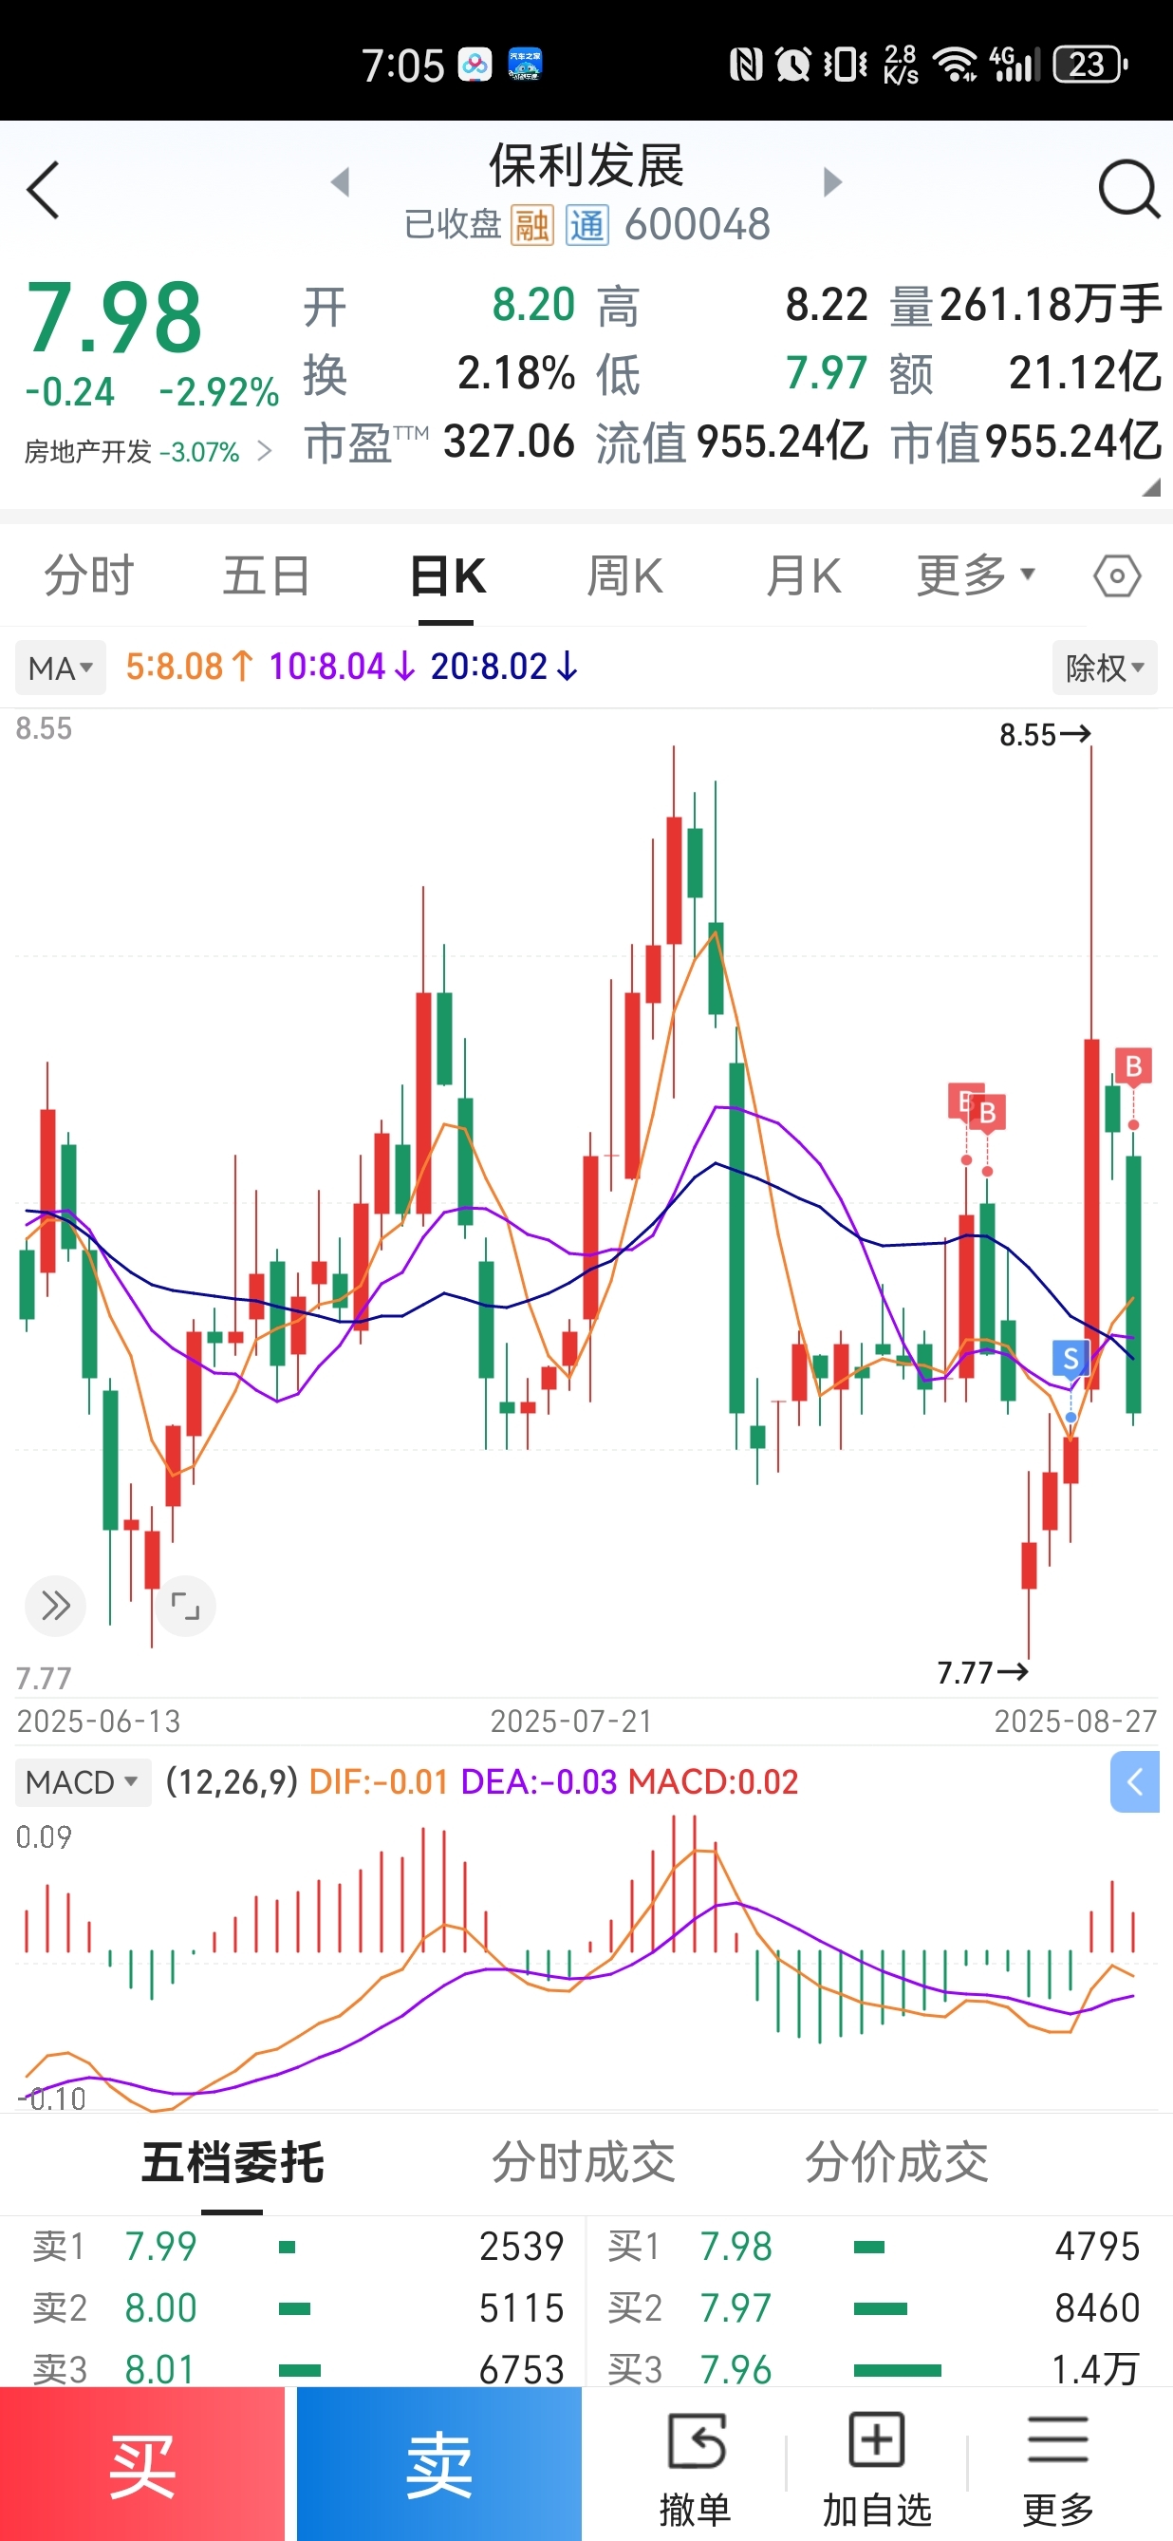Tap MA5 value 5:8.08

point(189,667)
